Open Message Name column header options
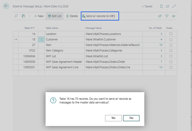This screenshot has height=131, width=192. [x=93, y=28]
